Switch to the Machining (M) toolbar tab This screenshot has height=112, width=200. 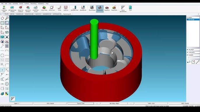[x=67, y=14]
